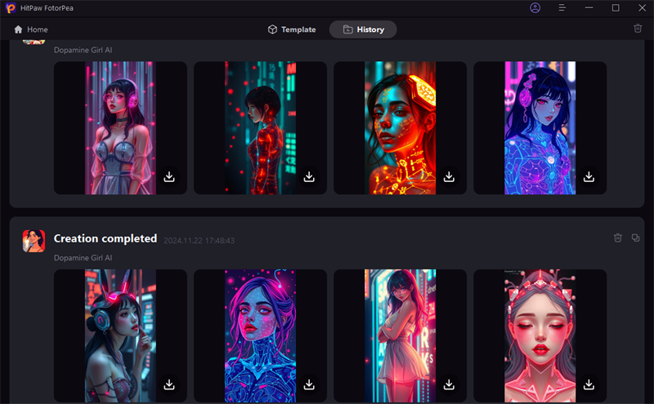Delete the 17:48:43 creation record

click(x=618, y=238)
